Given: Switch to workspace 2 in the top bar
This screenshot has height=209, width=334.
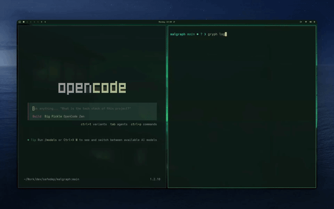Looking at the screenshot, I should (27, 22).
